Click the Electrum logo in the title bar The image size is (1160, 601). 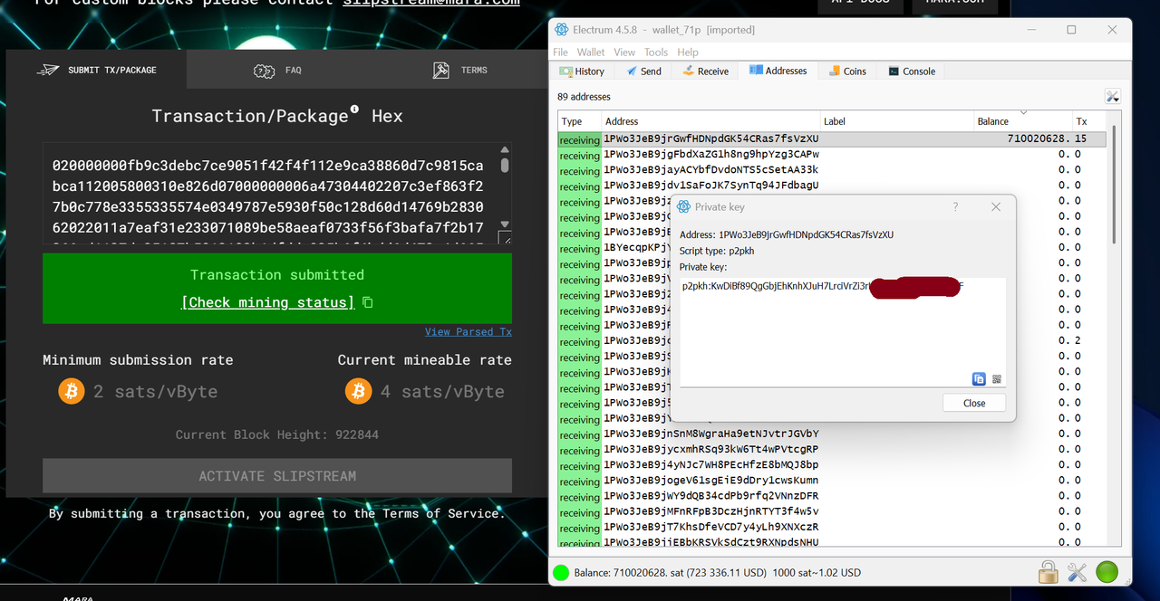pyautogui.click(x=561, y=30)
